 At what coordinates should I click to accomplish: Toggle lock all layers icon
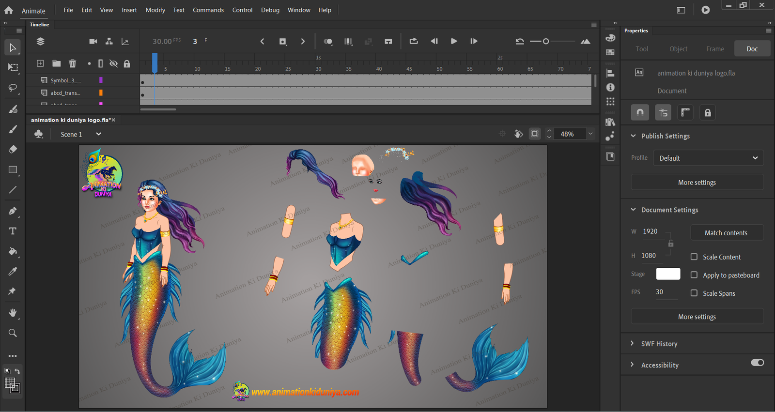127,63
